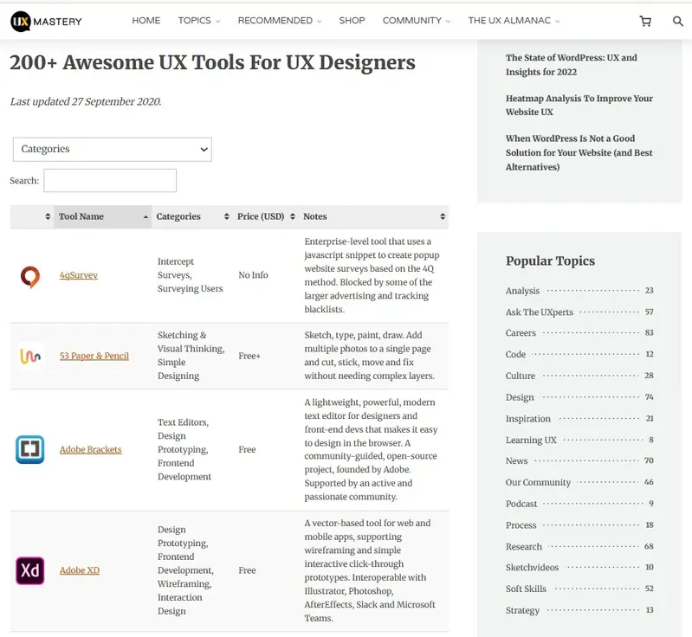Open the Design topic
The image size is (692, 637).
coord(520,397)
